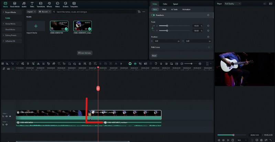Switch to the Video tab in properties
This screenshot has width=275, height=142.
pos(155,4)
